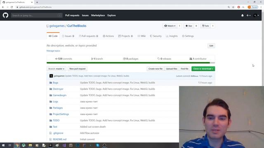Image resolution: width=264 pixels, height=148 pixels.
Task: Open the Windows Start menu
Action: coord(3,145)
